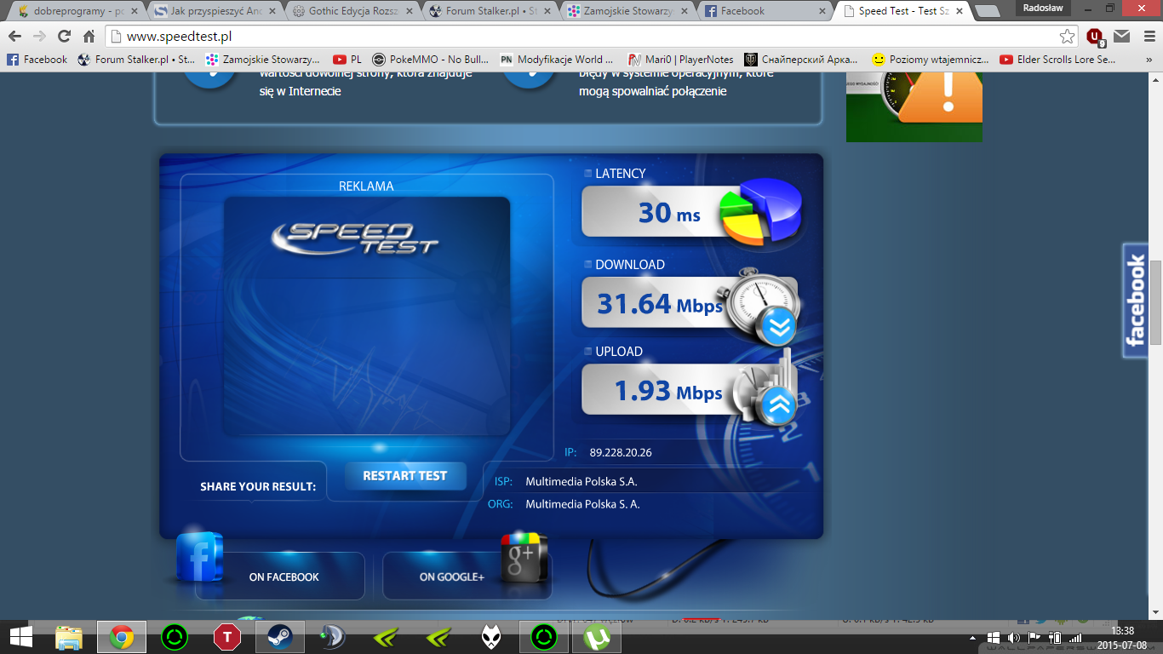The image size is (1163, 654).
Task: Reload the current page
Action: (x=64, y=37)
